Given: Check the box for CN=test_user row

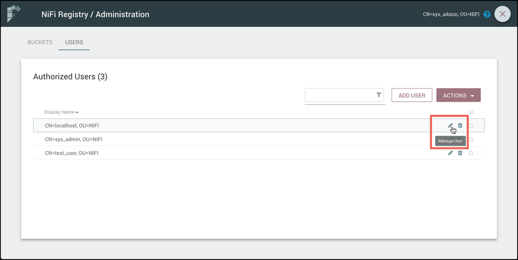Looking at the screenshot, I should coord(471,153).
